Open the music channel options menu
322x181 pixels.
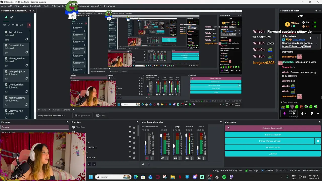pyautogui.click(x=204, y=158)
